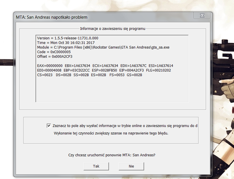Click the Czy chcesz uruchomić ponownie question
234x179 pixels.
coord(112,155)
